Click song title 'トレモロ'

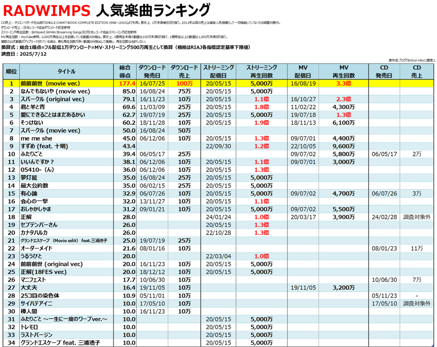pyautogui.click(x=29, y=327)
